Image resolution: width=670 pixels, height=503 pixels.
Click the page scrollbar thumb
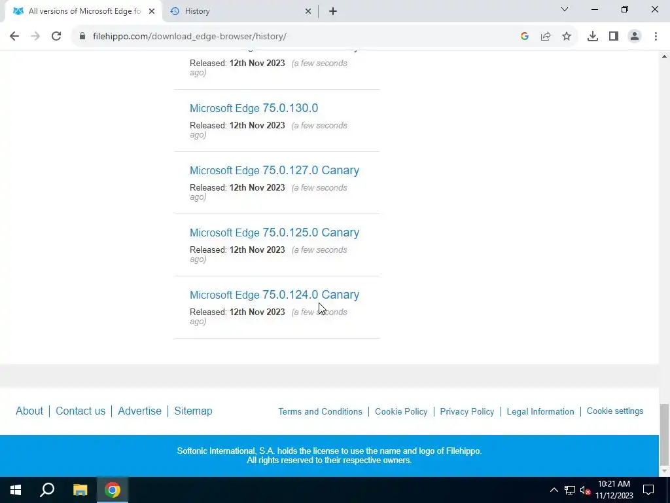(665, 434)
